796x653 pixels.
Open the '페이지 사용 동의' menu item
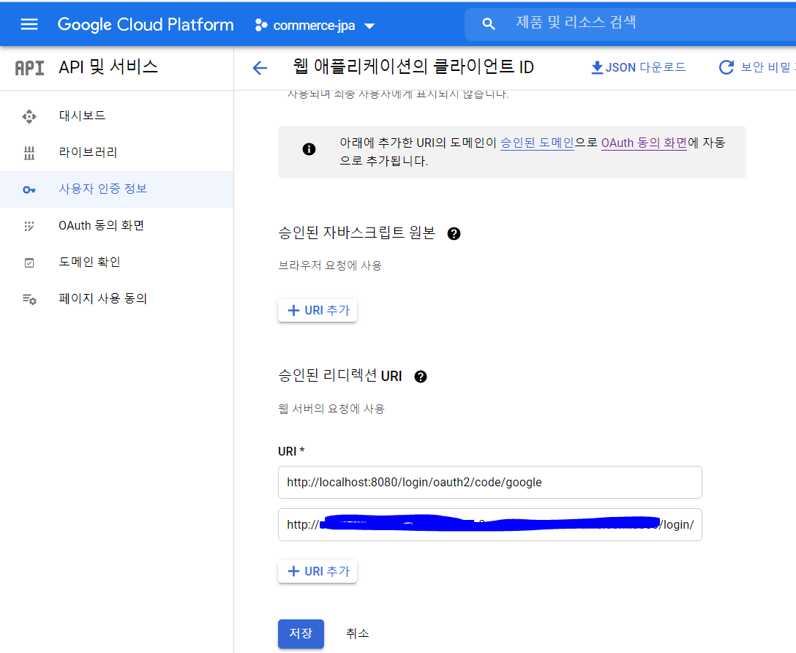(117, 298)
